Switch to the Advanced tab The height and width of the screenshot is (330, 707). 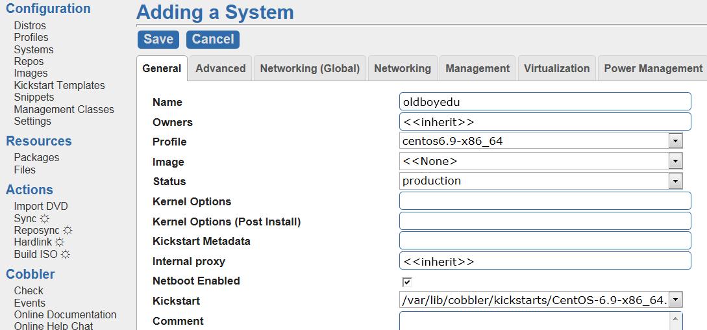tap(221, 68)
